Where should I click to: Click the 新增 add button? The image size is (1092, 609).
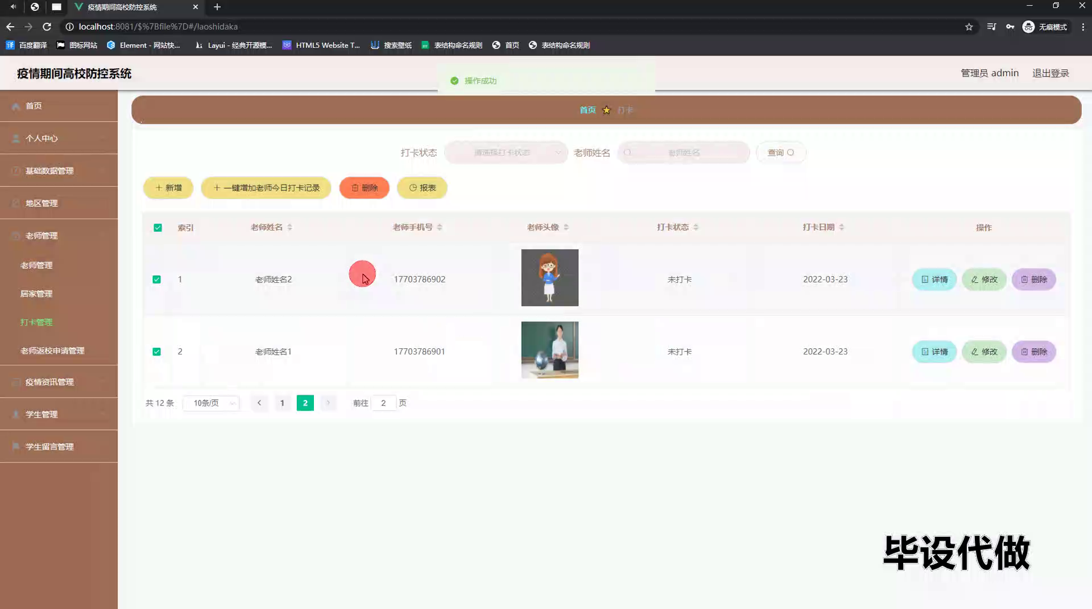[x=168, y=187]
